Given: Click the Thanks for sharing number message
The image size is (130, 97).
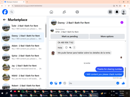Looking at the screenshot, I should click(x=109, y=69).
